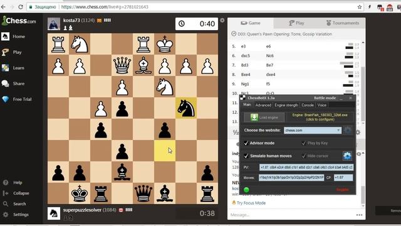Open the Console tab in ChessBotX
Screen dimensions: 401x226
coord(308,105)
